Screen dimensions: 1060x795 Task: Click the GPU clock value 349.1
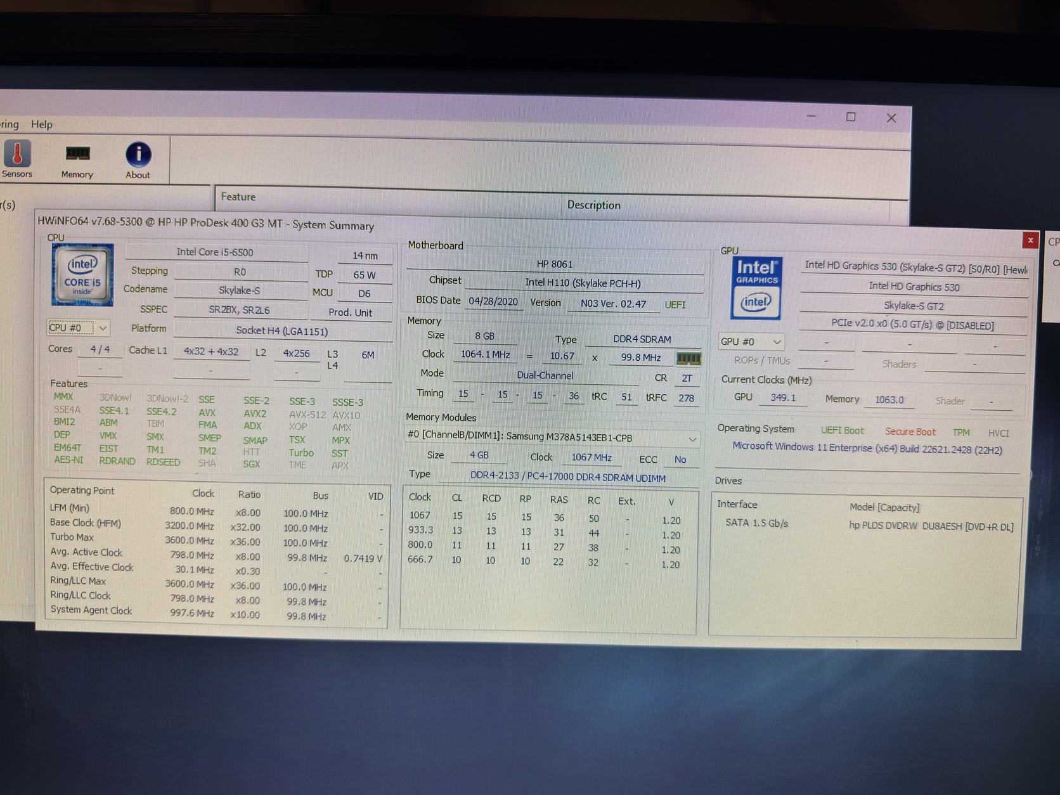[x=783, y=397]
